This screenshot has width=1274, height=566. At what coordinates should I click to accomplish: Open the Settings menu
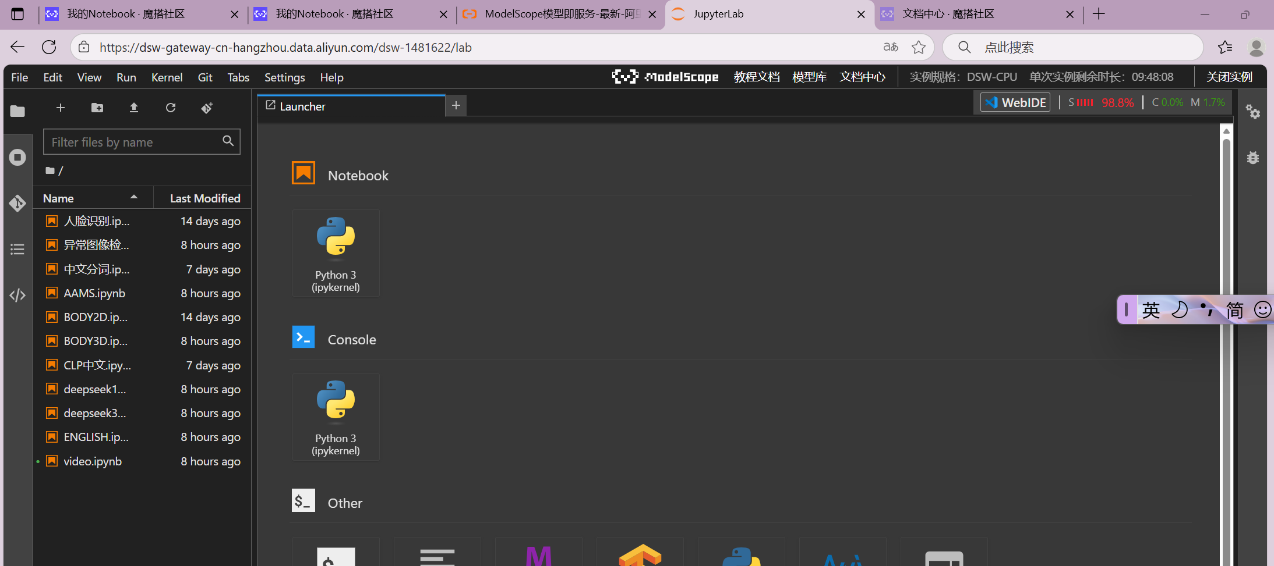point(285,77)
